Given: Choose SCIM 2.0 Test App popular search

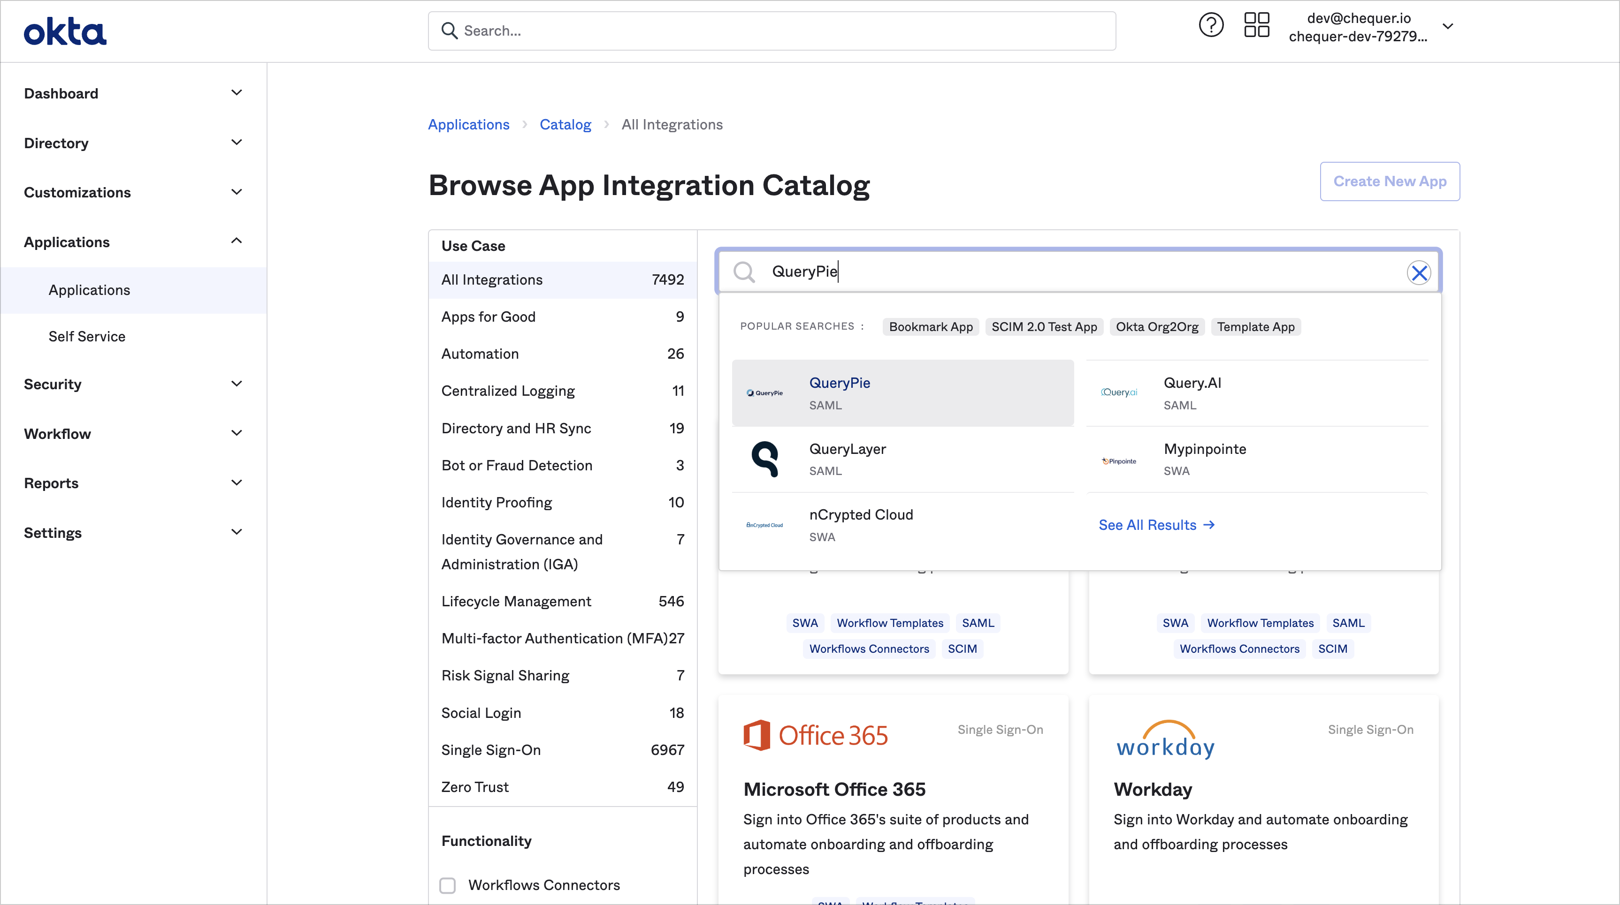Looking at the screenshot, I should tap(1044, 327).
